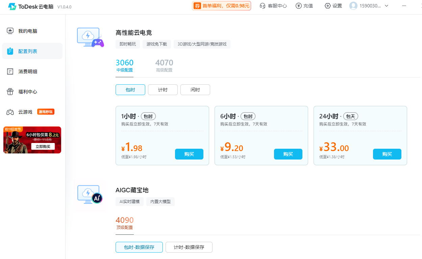Viewport: 422px width, 259px height.
Task: Click the 6小时 包时 package card title
Action: pos(238,116)
